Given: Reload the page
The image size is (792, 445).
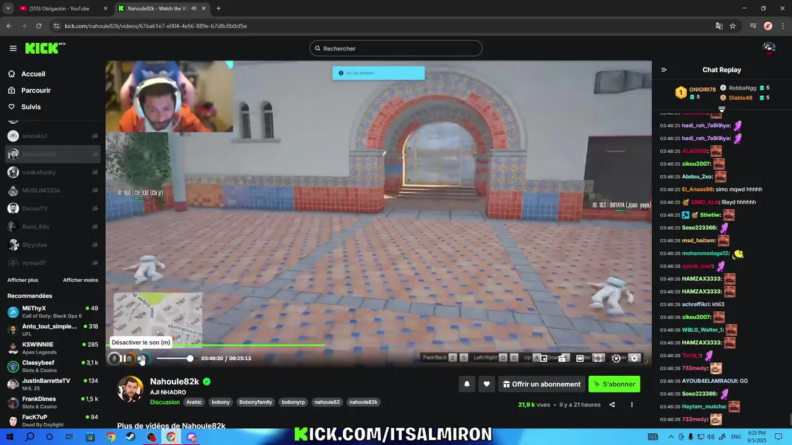Looking at the screenshot, I should (38, 26).
